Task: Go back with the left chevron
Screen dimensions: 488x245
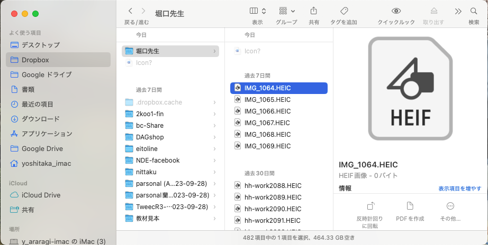Action: pos(130,11)
